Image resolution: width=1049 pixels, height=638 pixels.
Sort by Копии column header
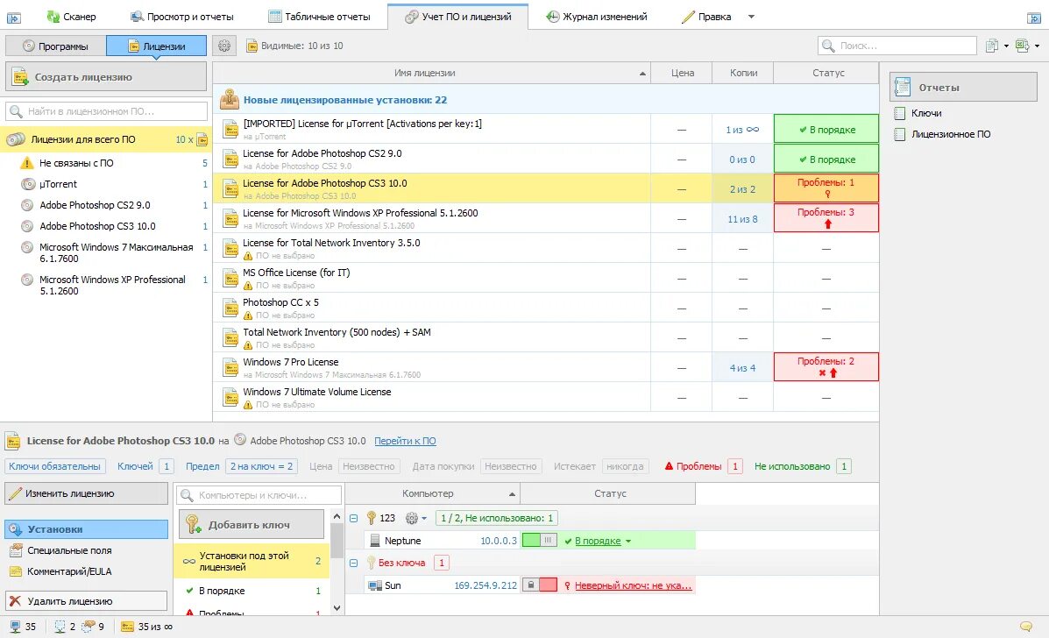[742, 73]
